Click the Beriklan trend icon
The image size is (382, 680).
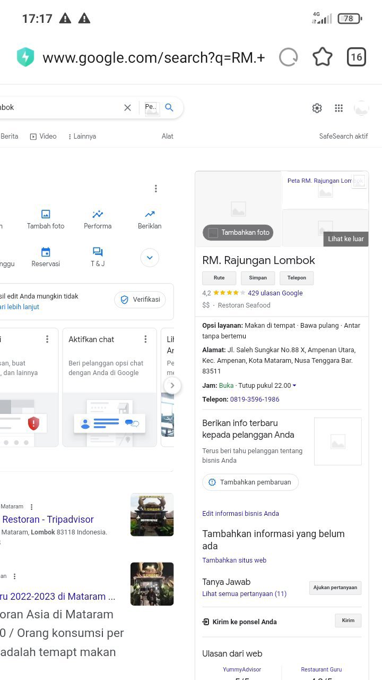pyautogui.click(x=150, y=214)
